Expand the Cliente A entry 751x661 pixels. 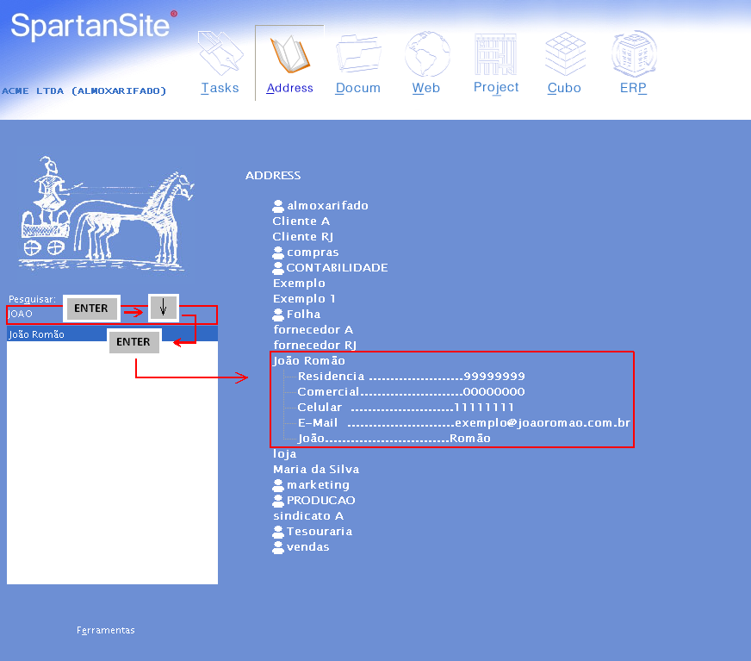301,221
